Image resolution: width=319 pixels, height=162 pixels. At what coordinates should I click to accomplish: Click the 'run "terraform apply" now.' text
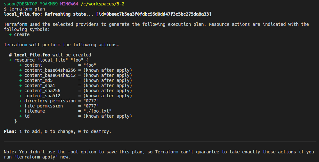click(37, 157)
